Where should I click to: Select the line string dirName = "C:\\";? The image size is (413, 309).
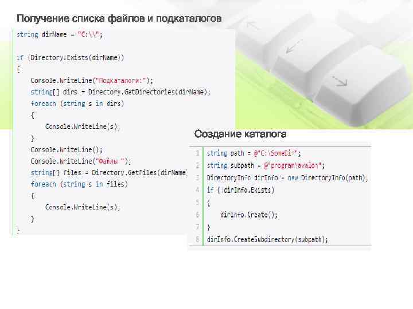coord(60,35)
